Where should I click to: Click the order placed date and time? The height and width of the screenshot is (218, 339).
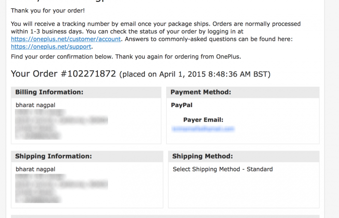pos(195,75)
